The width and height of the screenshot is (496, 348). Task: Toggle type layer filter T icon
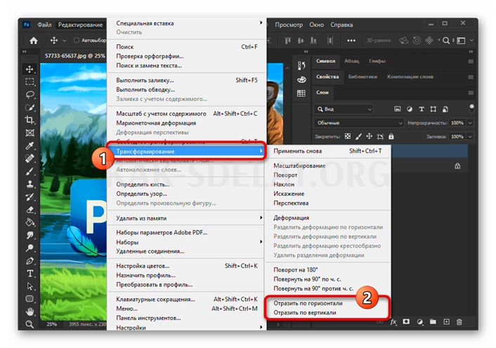(x=422, y=109)
